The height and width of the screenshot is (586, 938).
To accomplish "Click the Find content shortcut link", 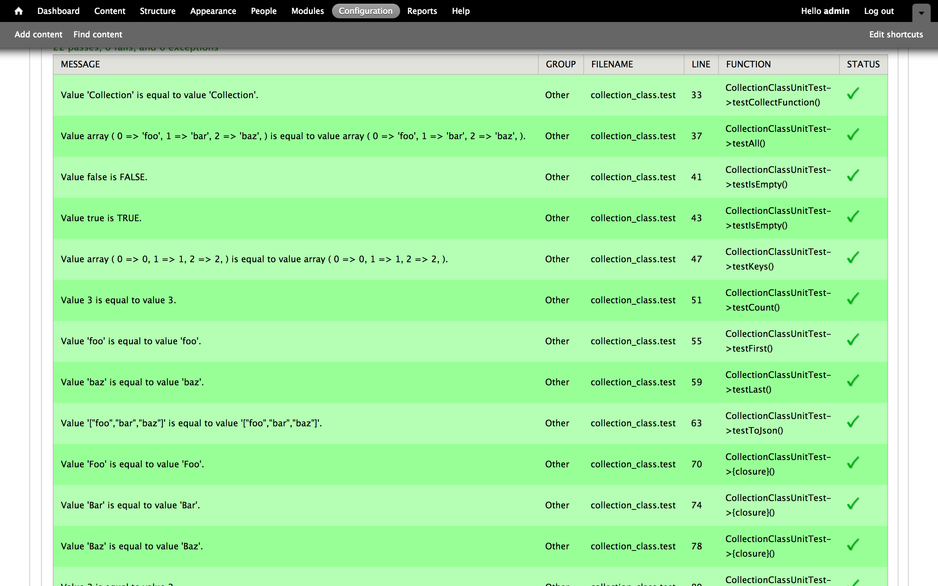I will (x=98, y=34).
